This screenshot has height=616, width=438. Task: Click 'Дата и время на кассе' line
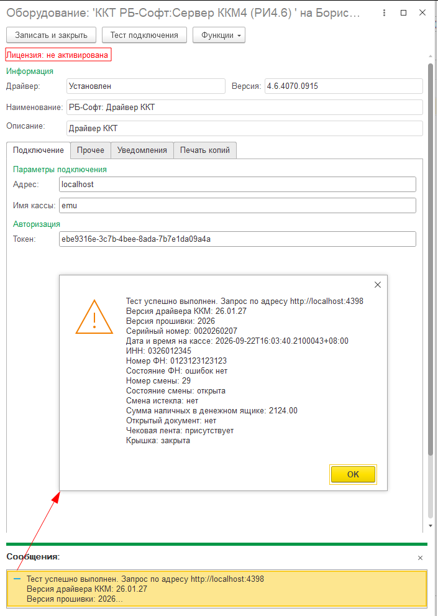237,341
